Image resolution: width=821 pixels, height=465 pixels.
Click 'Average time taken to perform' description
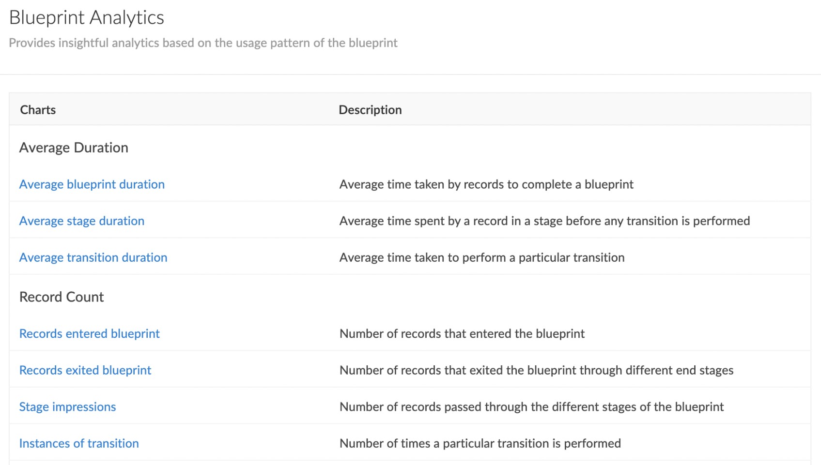[x=482, y=257]
